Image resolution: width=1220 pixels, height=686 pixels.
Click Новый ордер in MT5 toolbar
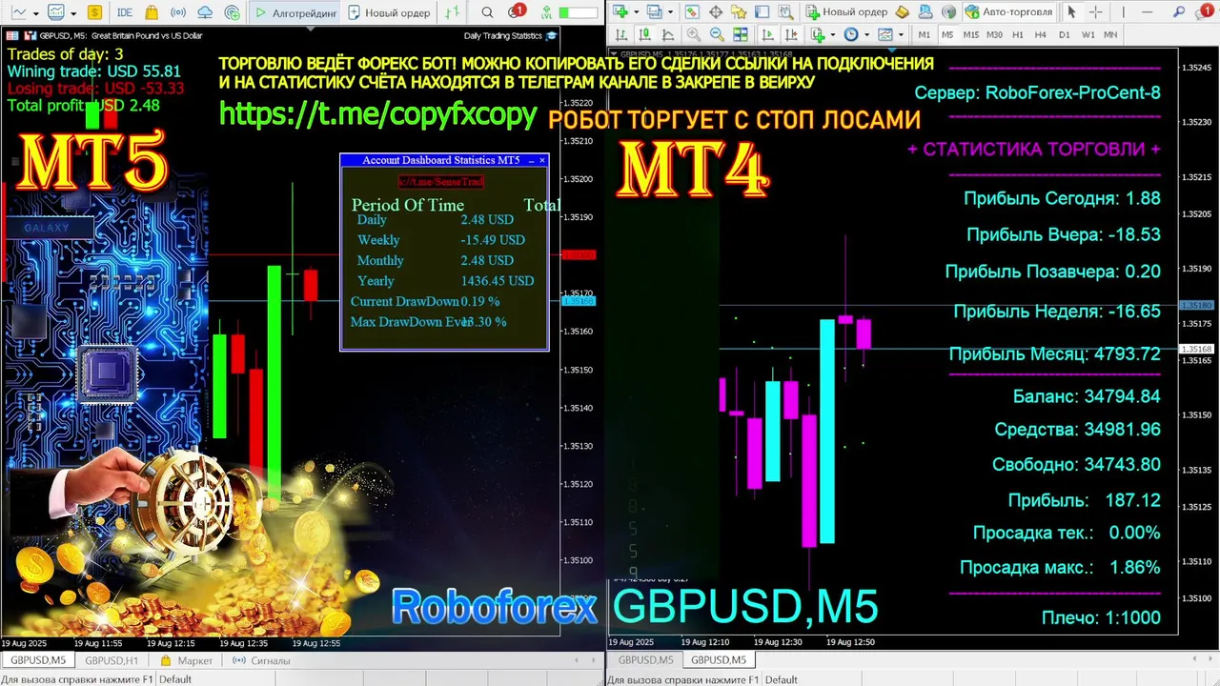[x=389, y=12]
